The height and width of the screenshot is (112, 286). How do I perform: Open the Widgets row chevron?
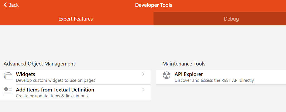pos(143,74)
